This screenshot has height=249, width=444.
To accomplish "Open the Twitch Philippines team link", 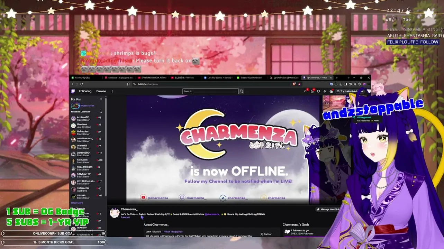I will click(x=173, y=232).
